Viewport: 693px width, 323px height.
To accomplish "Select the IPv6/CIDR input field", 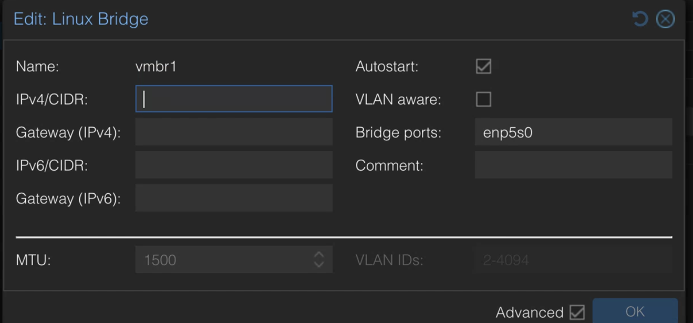I will [x=234, y=165].
